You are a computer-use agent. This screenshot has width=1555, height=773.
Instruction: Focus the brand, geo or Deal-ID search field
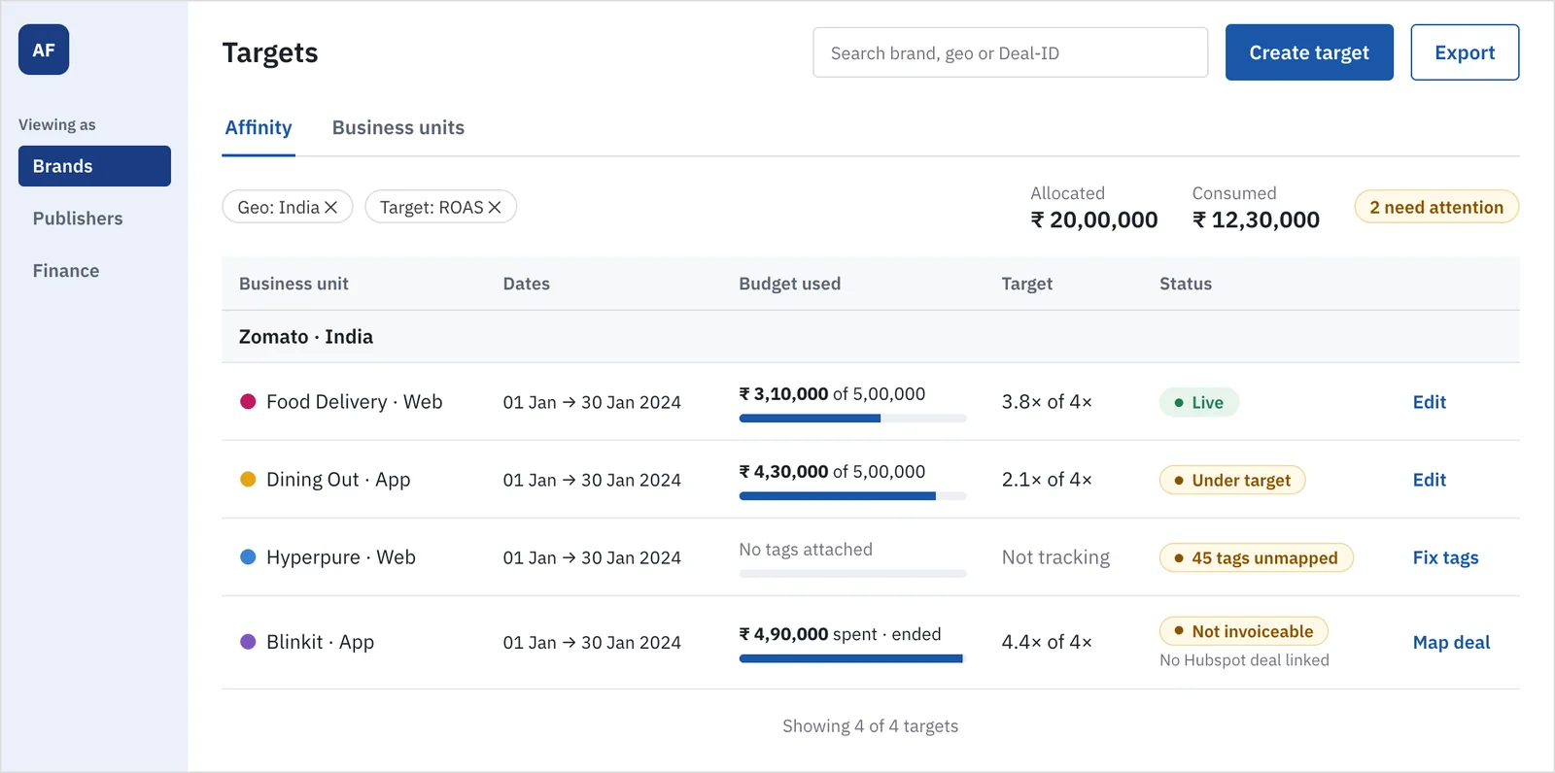(1011, 52)
